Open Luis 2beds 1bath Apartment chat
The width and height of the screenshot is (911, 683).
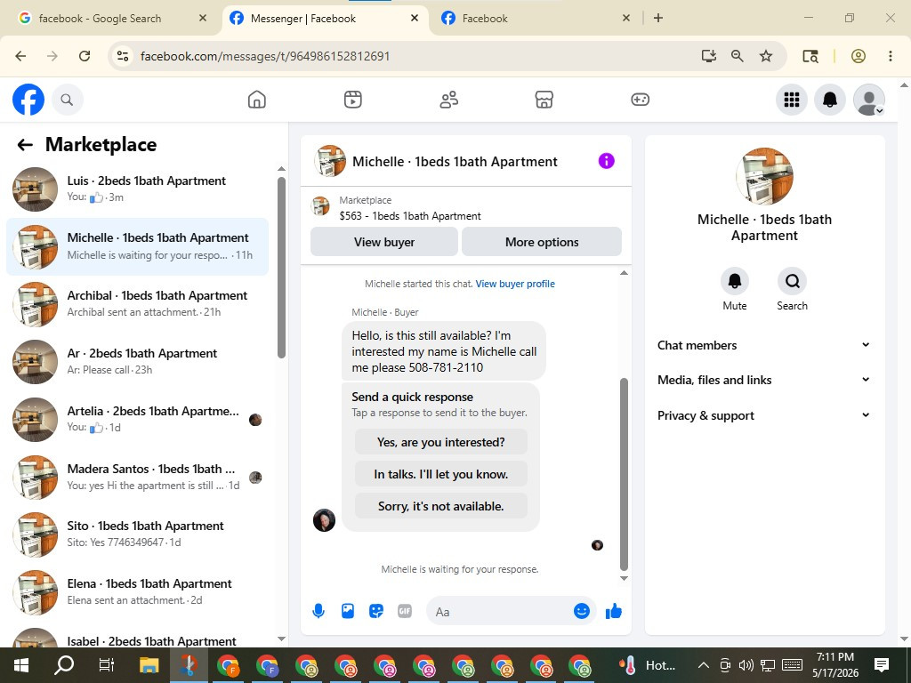pyautogui.click(x=138, y=189)
